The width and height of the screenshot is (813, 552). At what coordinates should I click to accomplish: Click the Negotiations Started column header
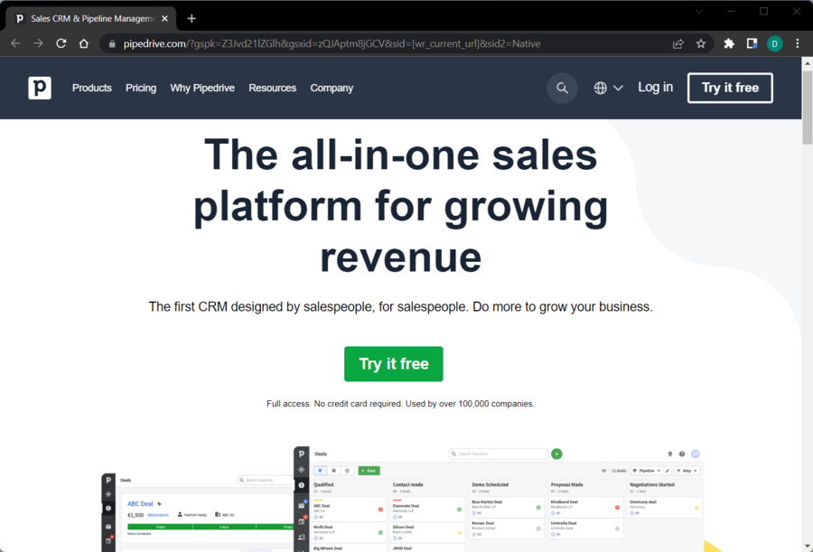pos(652,484)
